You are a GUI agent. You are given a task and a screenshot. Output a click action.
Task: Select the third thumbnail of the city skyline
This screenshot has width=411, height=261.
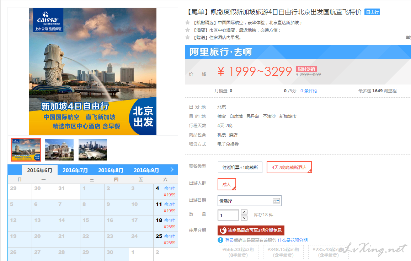point(93,150)
